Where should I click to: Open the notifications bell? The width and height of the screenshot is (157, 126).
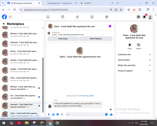pos(144,17)
